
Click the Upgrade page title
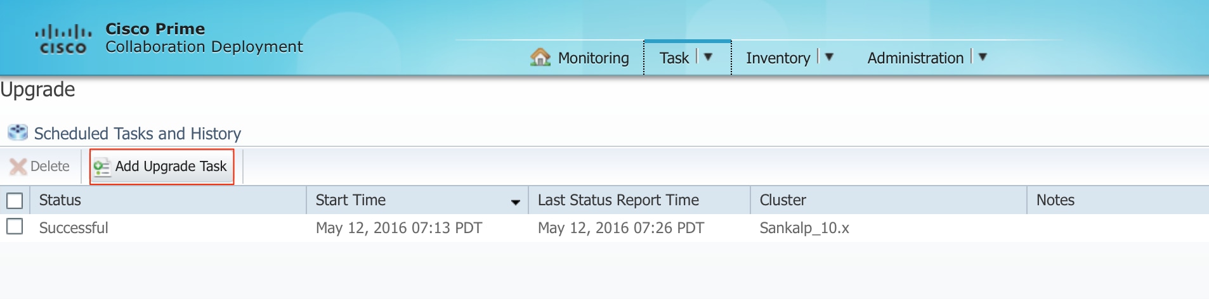(37, 90)
